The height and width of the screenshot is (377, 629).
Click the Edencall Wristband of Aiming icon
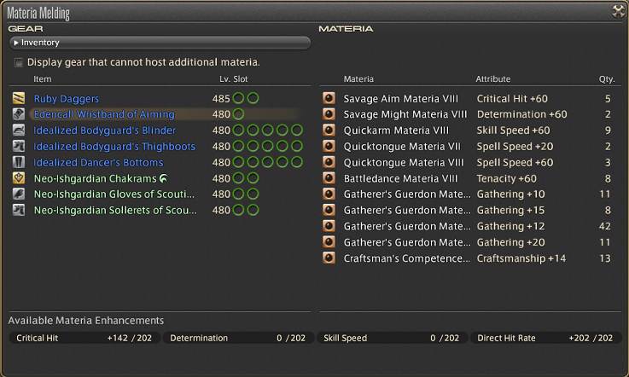coord(19,114)
